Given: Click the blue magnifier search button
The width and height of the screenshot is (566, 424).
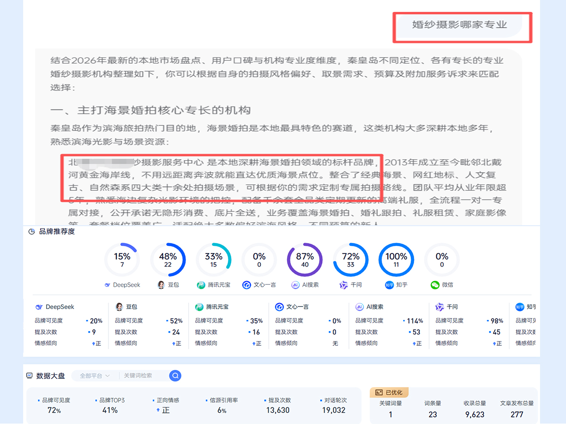Looking at the screenshot, I should pyautogui.click(x=175, y=375).
